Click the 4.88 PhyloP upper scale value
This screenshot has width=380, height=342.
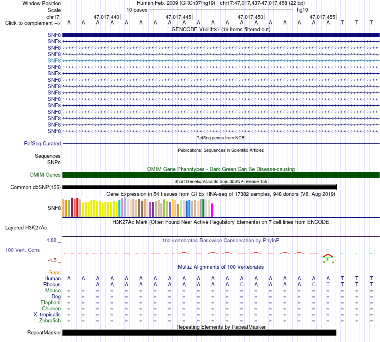51,240
